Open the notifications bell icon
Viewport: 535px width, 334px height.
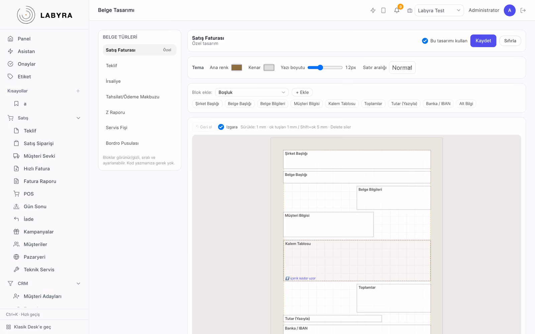point(397,10)
